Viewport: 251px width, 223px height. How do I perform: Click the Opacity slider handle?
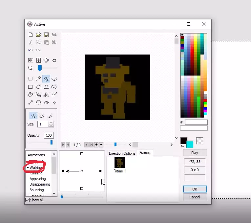(52, 142)
